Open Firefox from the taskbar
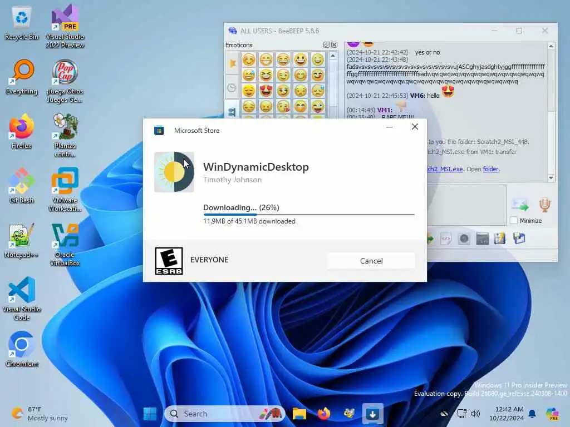570x427 pixels. click(x=323, y=414)
